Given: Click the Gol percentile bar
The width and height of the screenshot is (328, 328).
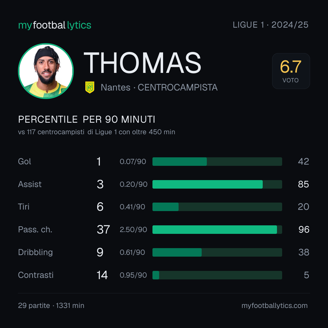Looking at the screenshot, I should click(x=217, y=162).
